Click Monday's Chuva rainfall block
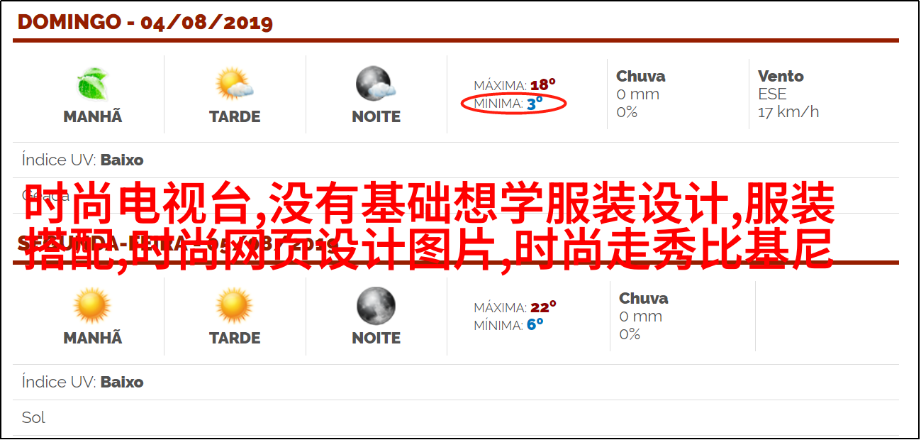This screenshot has width=921, height=440. [x=644, y=316]
